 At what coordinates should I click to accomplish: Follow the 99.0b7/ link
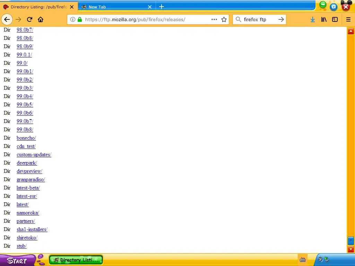point(25,121)
